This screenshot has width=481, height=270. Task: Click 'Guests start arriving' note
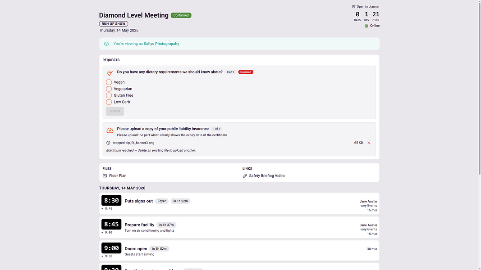(139, 254)
